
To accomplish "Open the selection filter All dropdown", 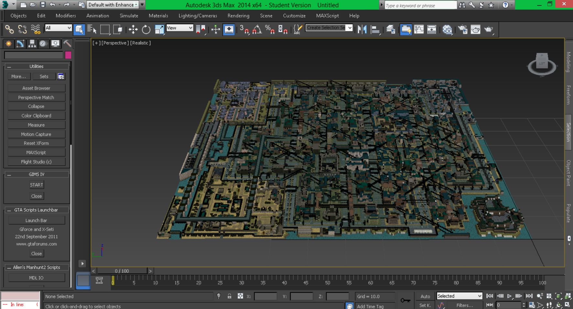I will pyautogui.click(x=58, y=28).
